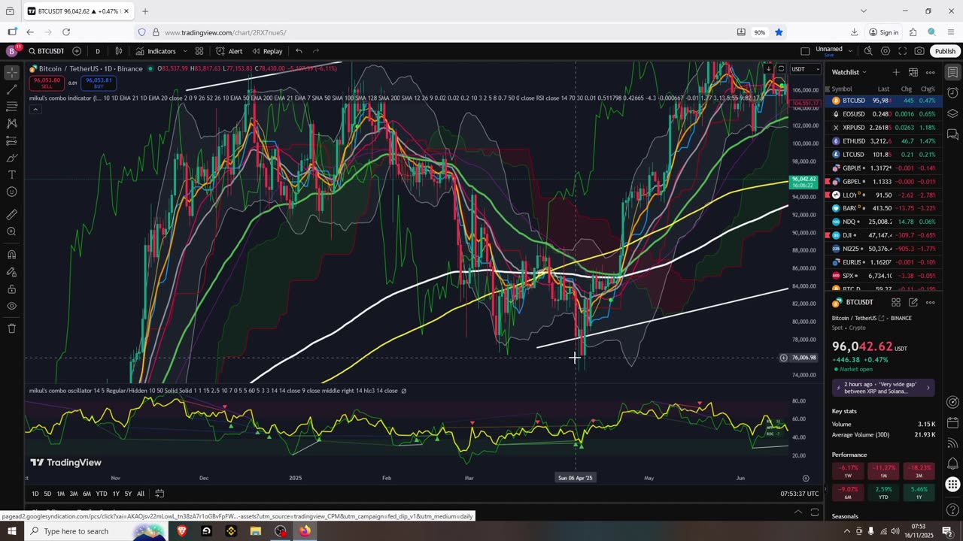Set chart range to YTD
Image resolution: width=963 pixels, height=541 pixels.
click(x=101, y=494)
